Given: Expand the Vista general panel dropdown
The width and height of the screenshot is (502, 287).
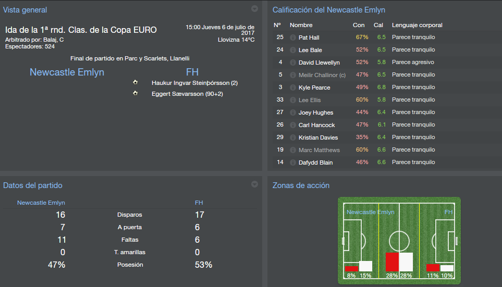Looking at the screenshot, I should 254,9.
